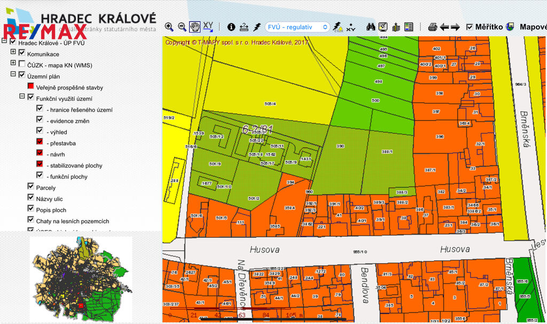Click the overview map thumbnail

tap(81, 276)
